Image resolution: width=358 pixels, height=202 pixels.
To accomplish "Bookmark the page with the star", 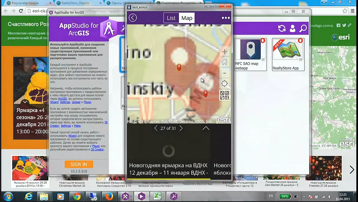I will pos(345,11).
